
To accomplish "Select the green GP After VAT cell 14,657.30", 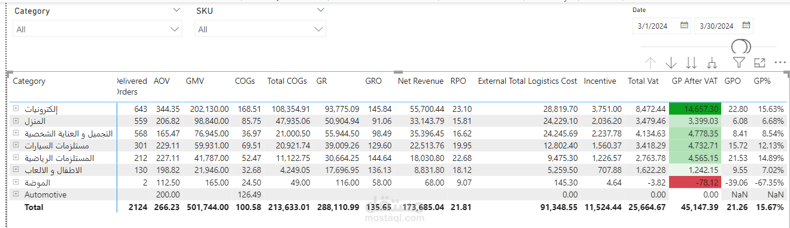I will (695, 109).
